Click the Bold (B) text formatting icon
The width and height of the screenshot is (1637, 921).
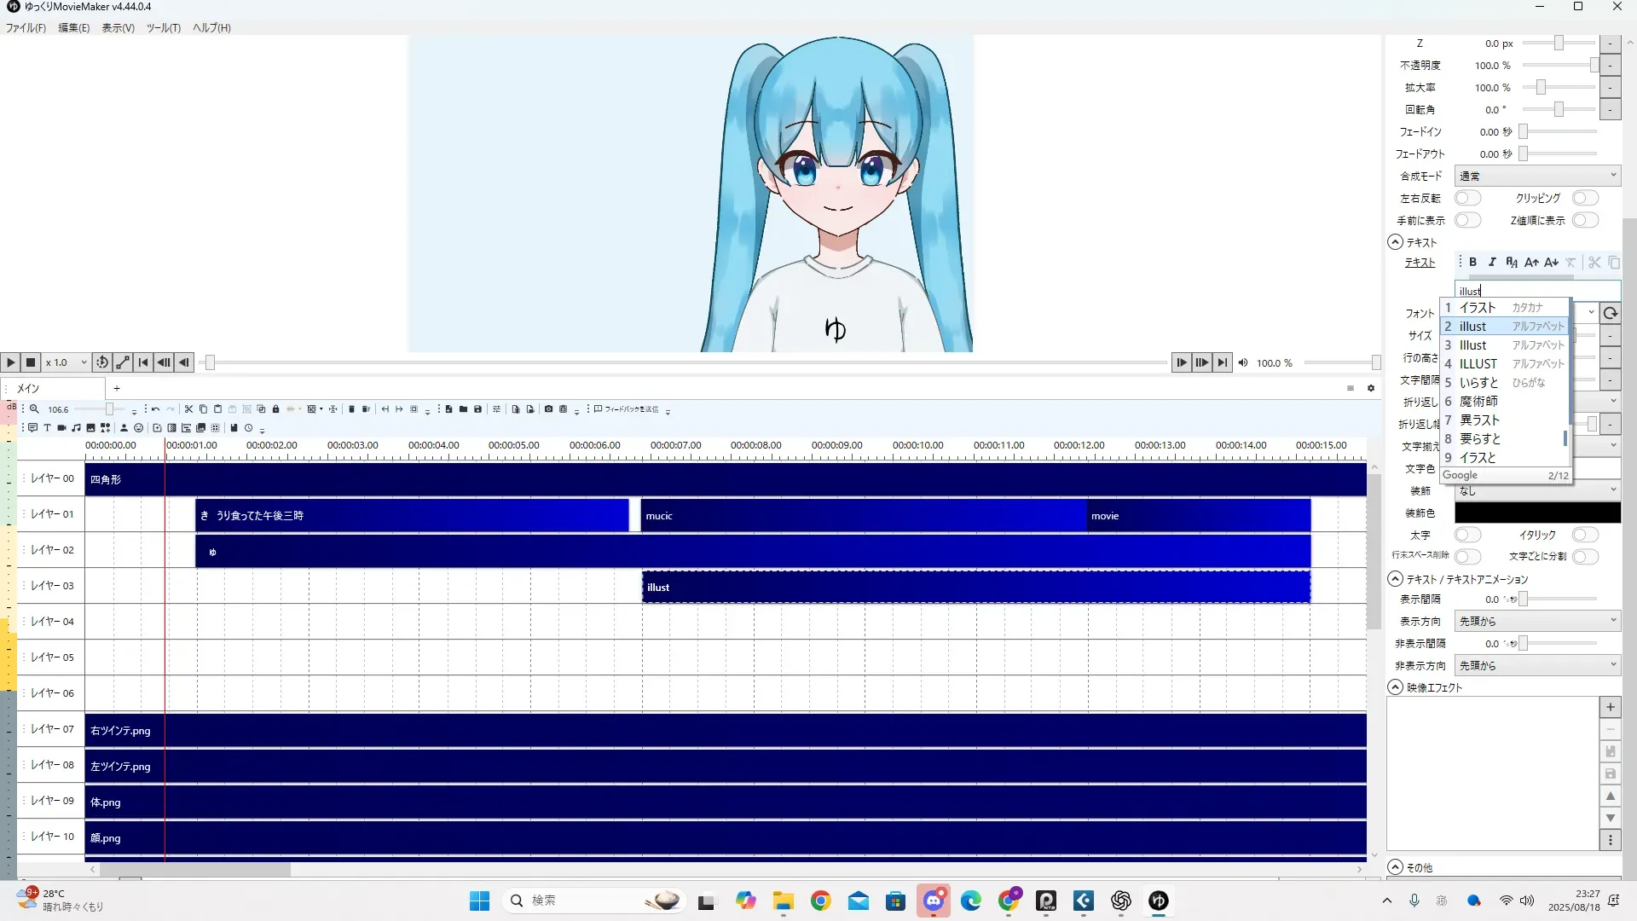coord(1472,263)
